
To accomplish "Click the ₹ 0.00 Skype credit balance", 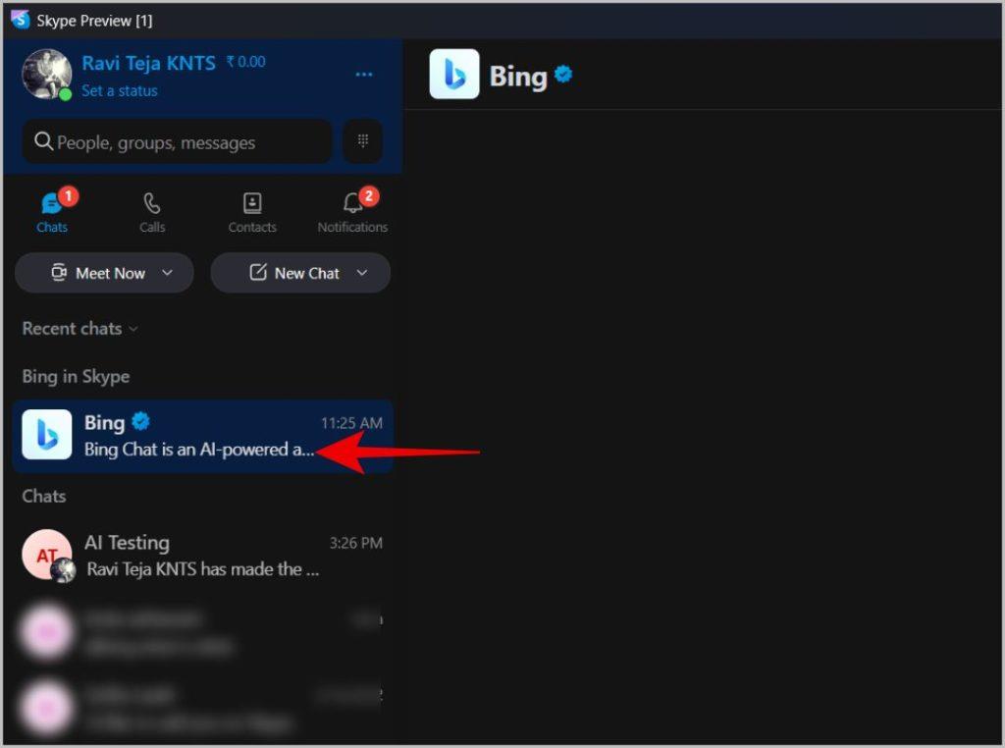I will pos(245,62).
